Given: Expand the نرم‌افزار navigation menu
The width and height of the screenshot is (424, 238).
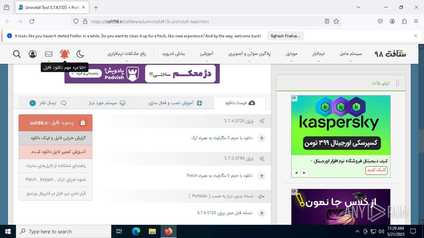Looking at the screenshot, I should tap(318, 54).
